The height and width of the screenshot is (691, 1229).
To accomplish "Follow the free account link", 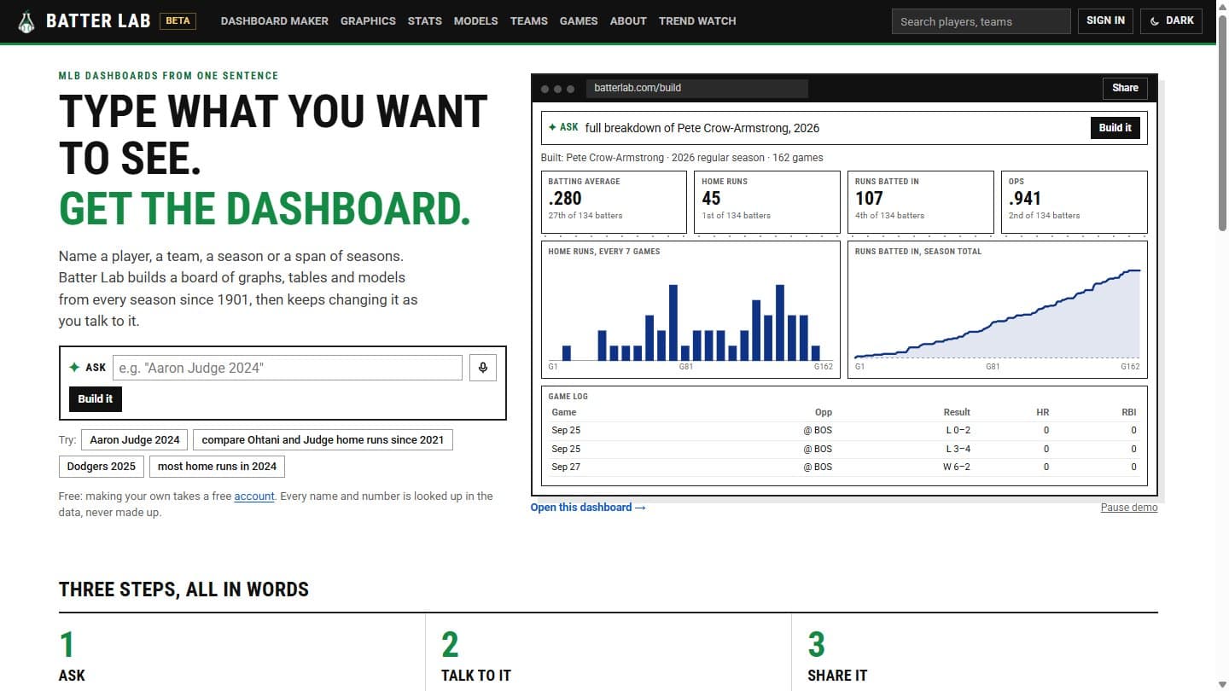I will pyautogui.click(x=254, y=496).
